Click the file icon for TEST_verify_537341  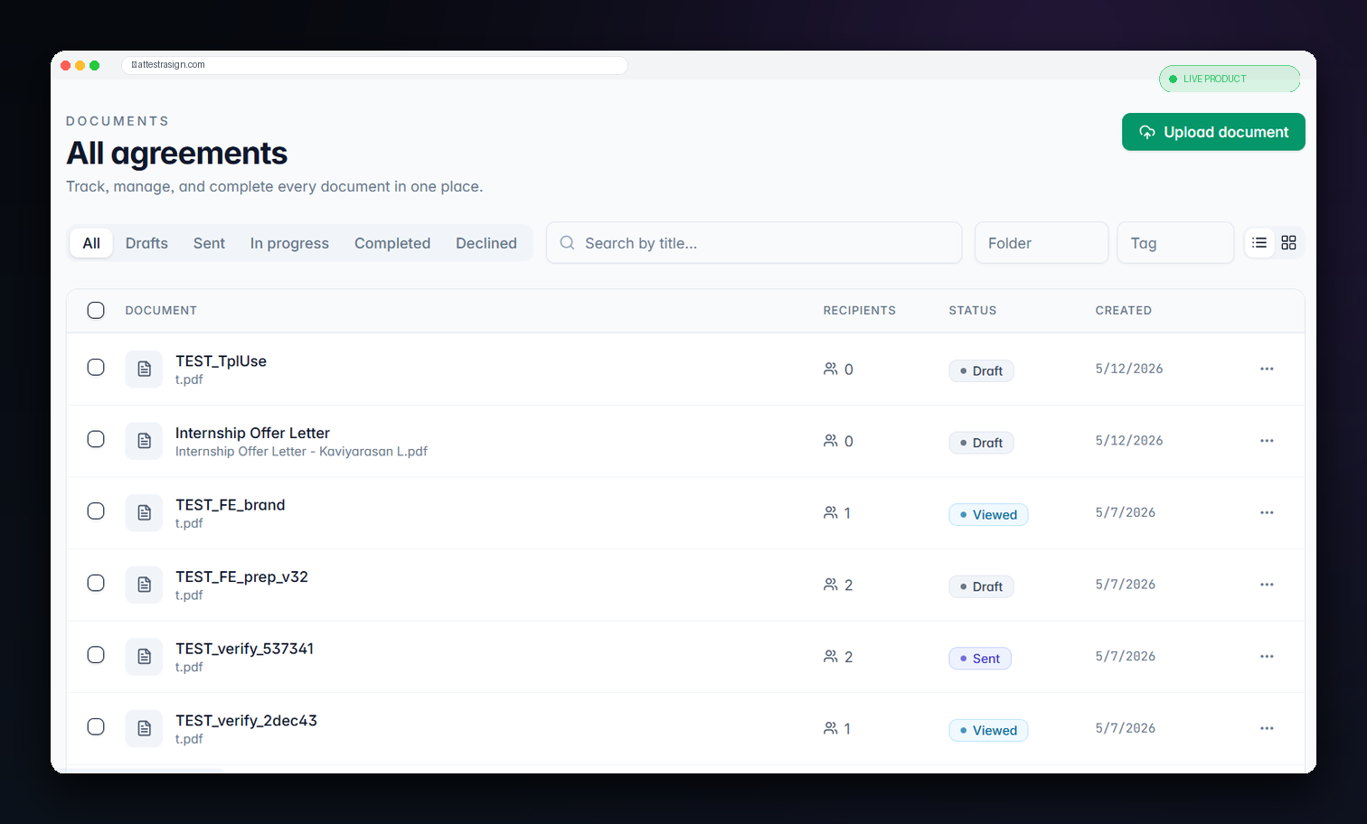144,657
